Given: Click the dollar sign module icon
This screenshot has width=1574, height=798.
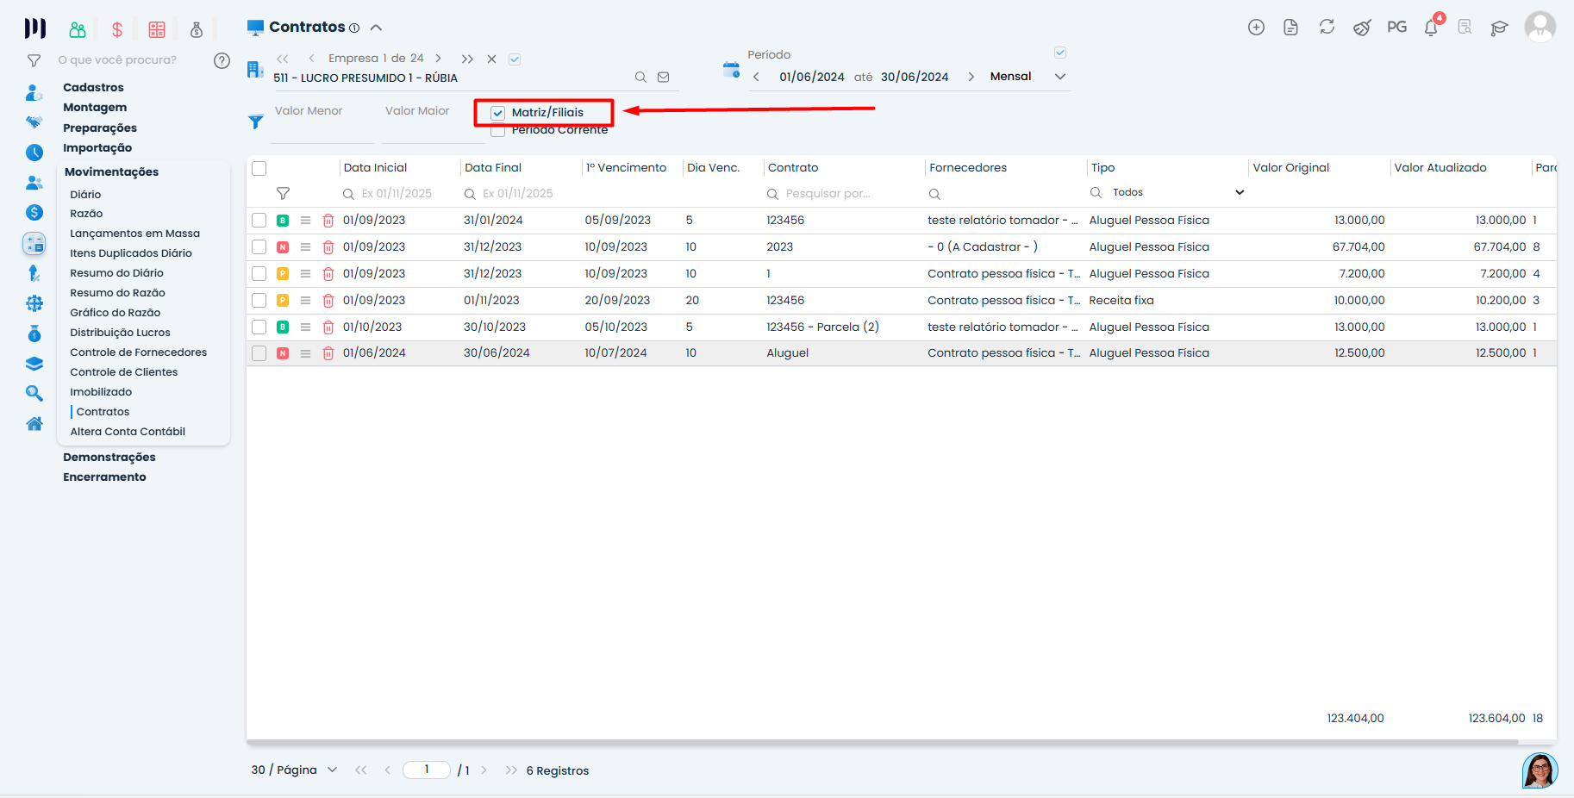Looking at the screenshot, I should pyautogui.click(x=117, y=30).
